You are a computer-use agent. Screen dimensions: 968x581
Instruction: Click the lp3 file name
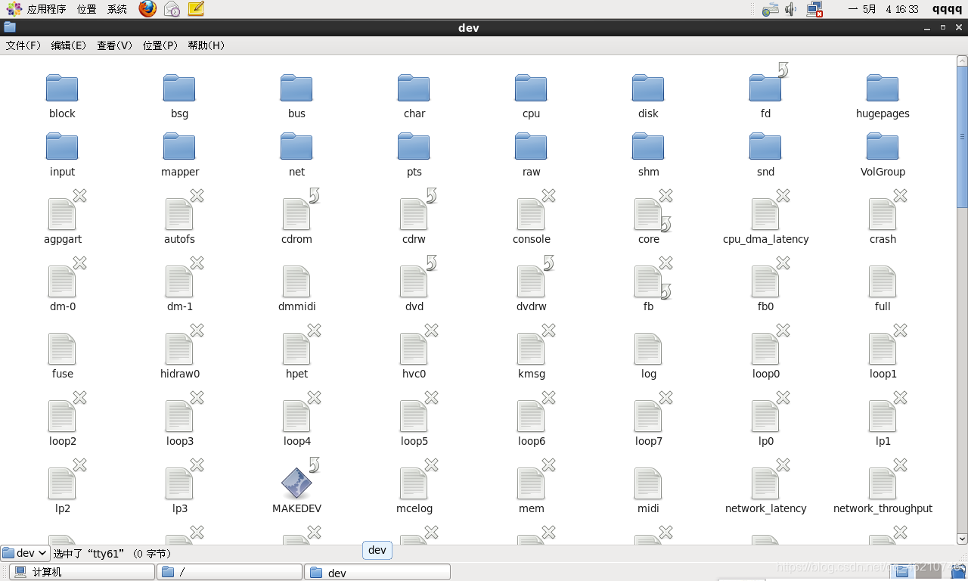(179, 508)
